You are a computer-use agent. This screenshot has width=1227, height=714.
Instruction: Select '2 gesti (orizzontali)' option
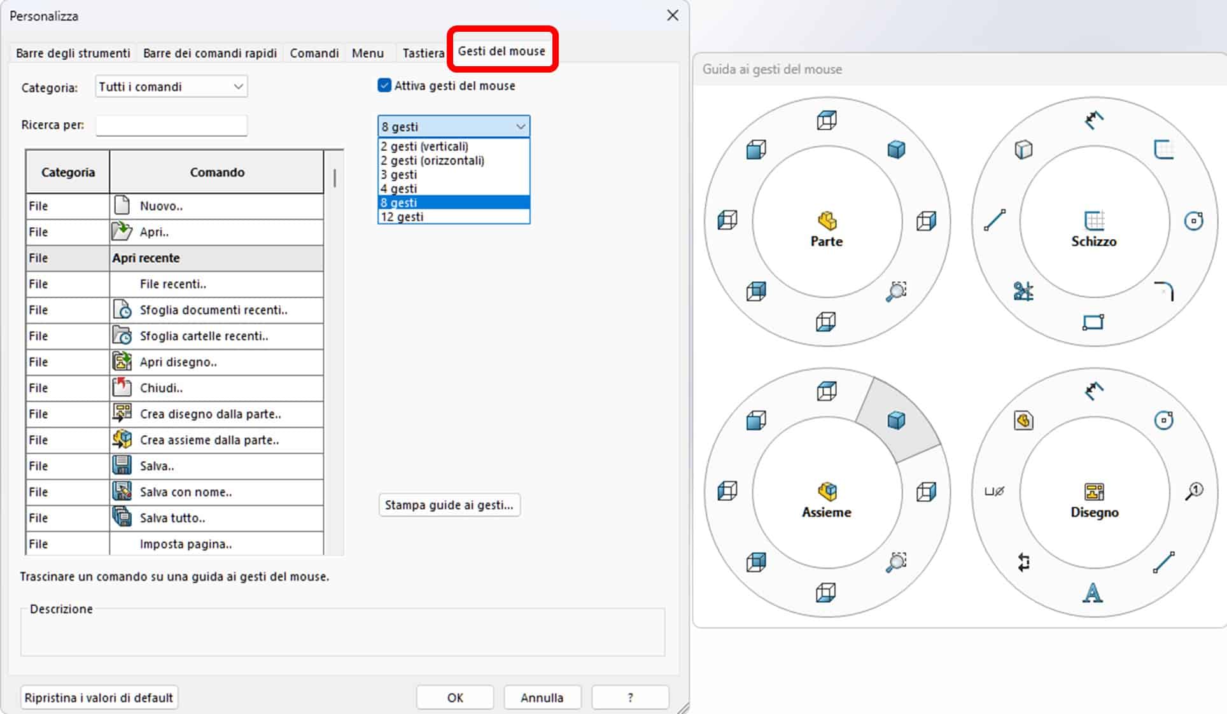coord(432,160)
